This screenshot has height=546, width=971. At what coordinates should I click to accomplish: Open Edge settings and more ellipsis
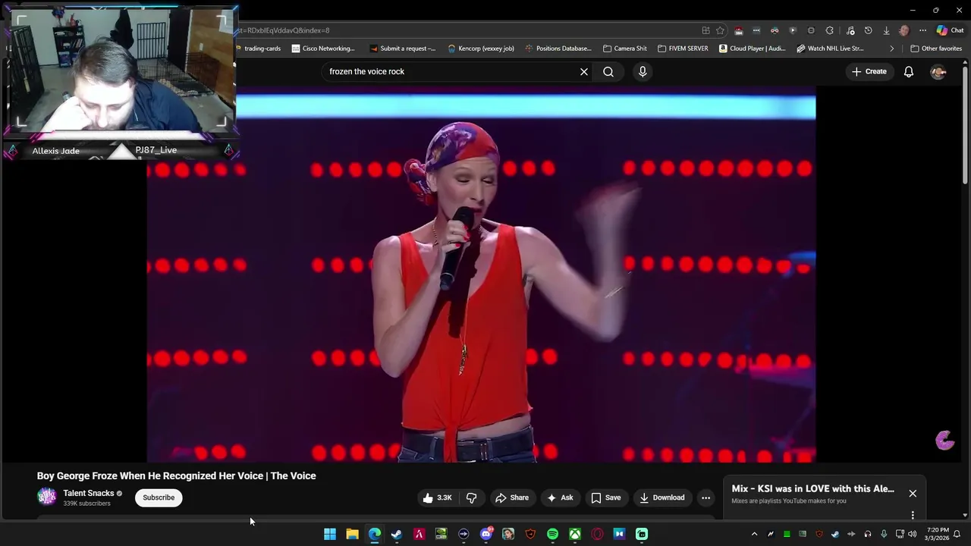[922, 30]
